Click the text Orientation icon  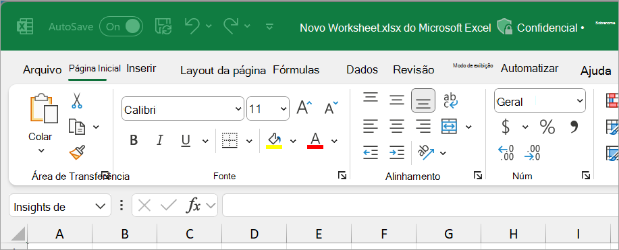(427, 152)
